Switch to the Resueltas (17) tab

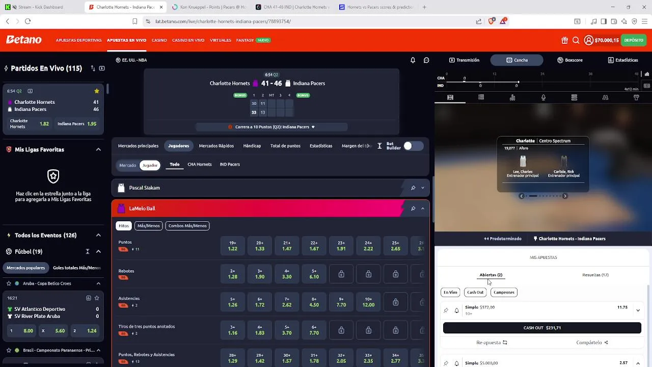(595, 275)
